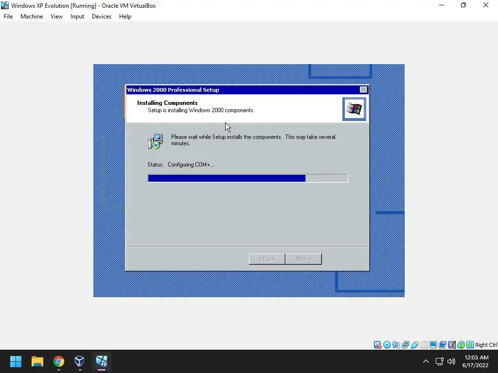Close the Windows 2000 Professional Setup dialog
The height and width of the screenshot is (373, 498).
(364, 90)
